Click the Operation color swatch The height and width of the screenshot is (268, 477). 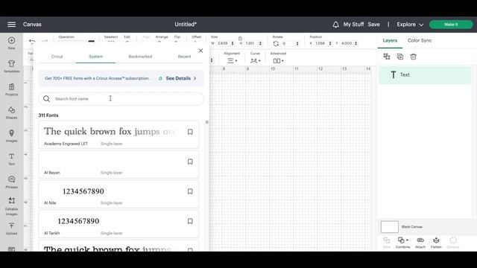(x=91, y=42)
